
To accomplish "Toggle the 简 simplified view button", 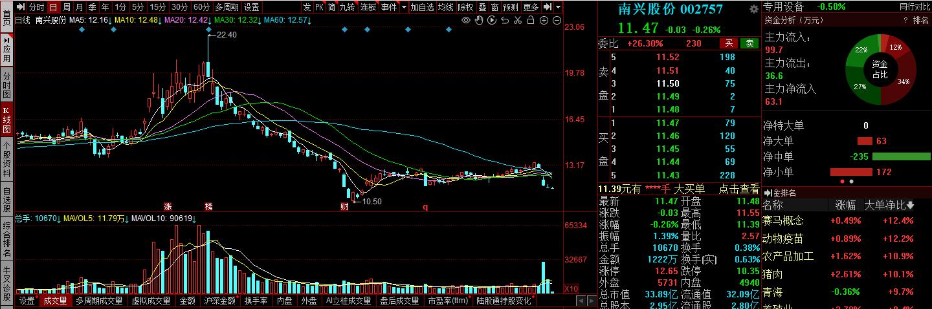I will pyautogui.click(x=331, y=7).
